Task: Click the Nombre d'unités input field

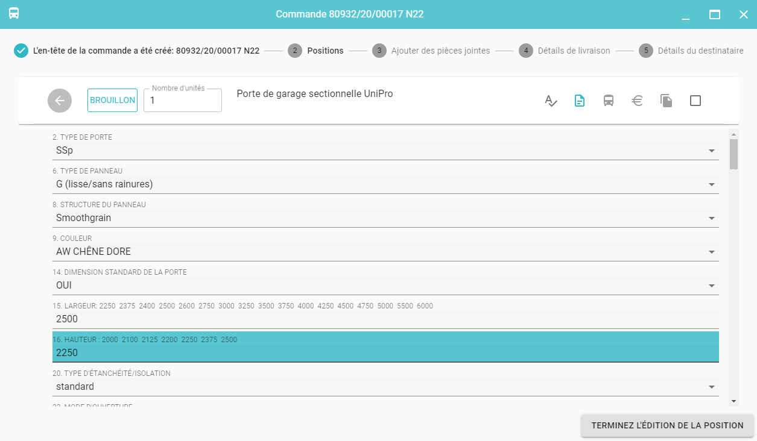Action: pyautogui.click(x=183, y=101)
